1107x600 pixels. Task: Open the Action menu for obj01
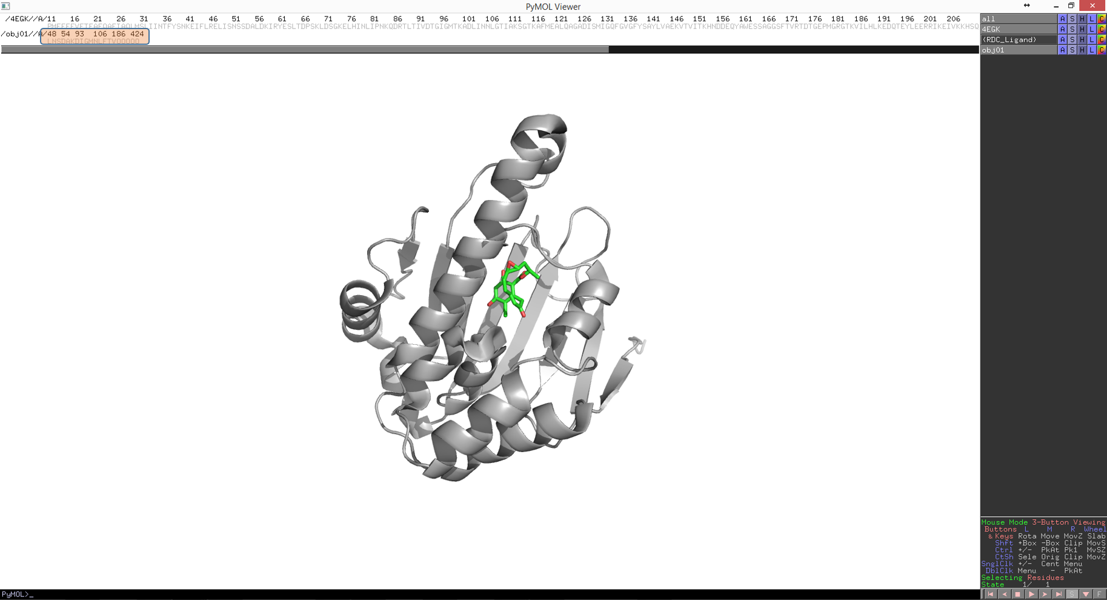click(1062, 50)
